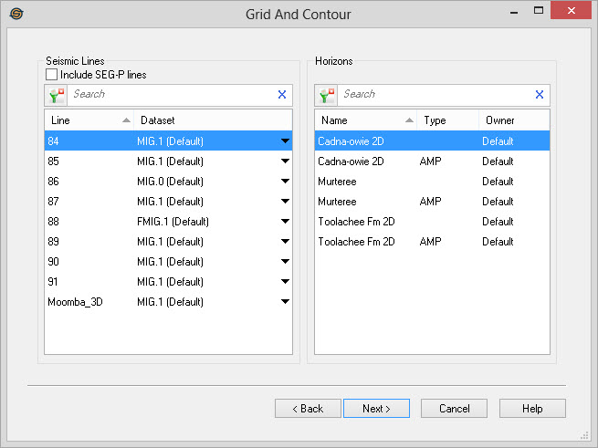The width and height of the screenshot is (598, 448).
Task: Click the filter icon in Horizons panel
Action: (326, 95)
